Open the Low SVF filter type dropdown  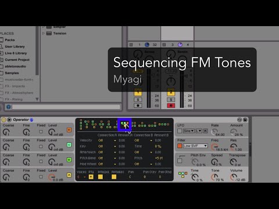coord(195,146)
